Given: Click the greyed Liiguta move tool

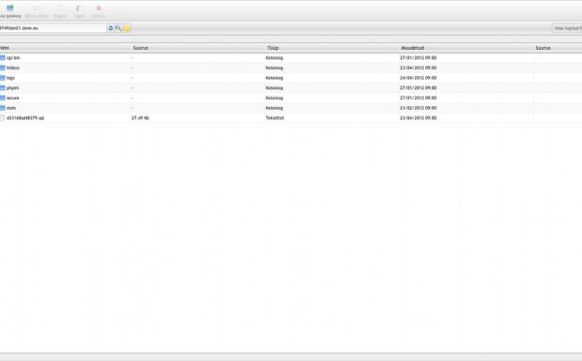Looking at the screenshot, I should pos(79,11).
